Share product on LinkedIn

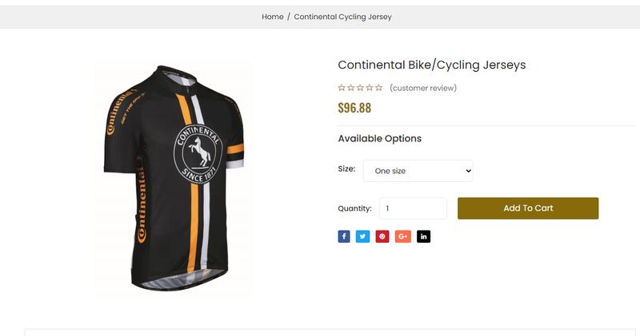coord(423,236)
